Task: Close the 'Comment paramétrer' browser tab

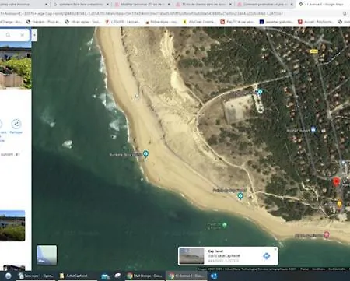Action: (292, 5)
